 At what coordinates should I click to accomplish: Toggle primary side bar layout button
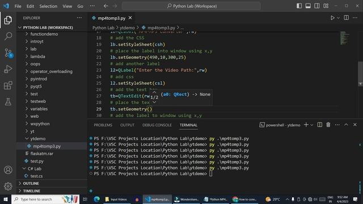(x=299, y=6)
